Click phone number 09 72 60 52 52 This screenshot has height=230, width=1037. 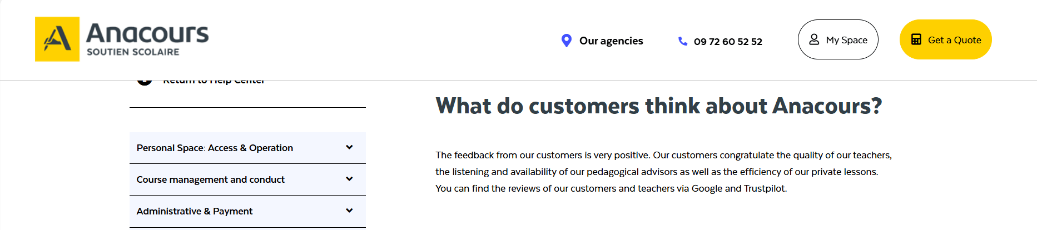(x=728, y=42)
